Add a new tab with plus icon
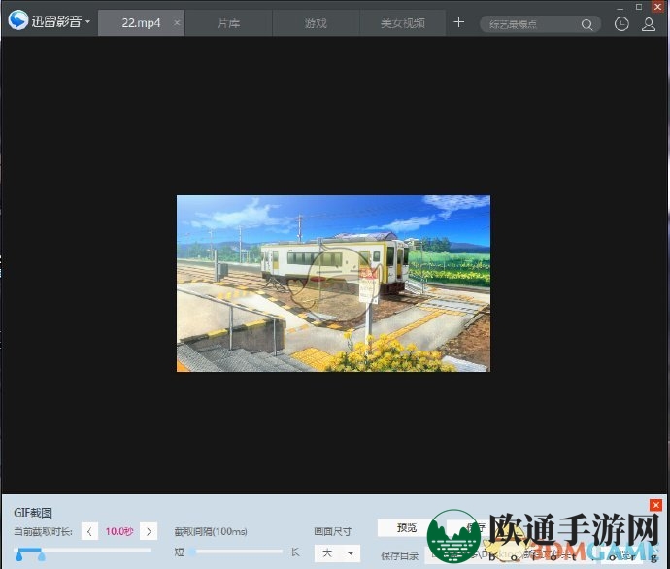 (458, 21)
